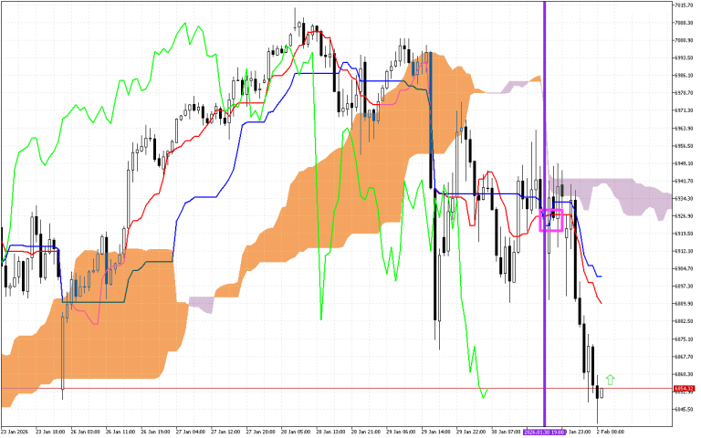
Task: Click the 28 Jan 05:00 time axis label
Action: tap(296, 433)
